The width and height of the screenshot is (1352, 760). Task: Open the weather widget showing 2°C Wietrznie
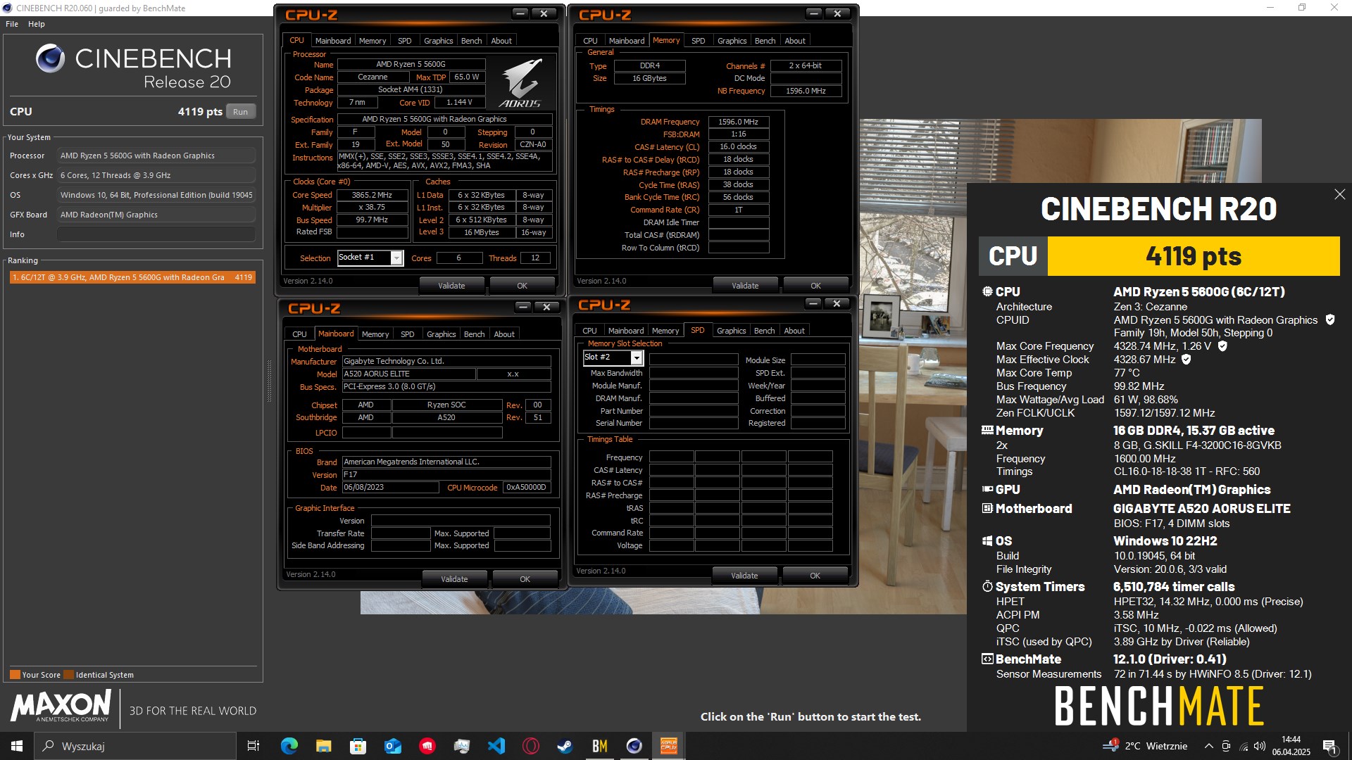click(1146, 746)
